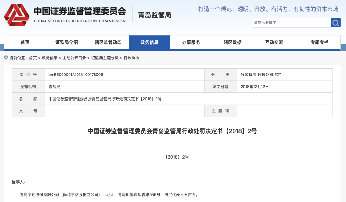Screen dimensions: 346x202
Task: Open the 办事服务 navigation tab
Action: point(191,42)
